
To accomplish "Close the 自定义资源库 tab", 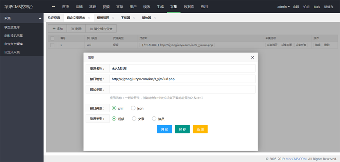I will pyautogui.click(x=89, y=18).
